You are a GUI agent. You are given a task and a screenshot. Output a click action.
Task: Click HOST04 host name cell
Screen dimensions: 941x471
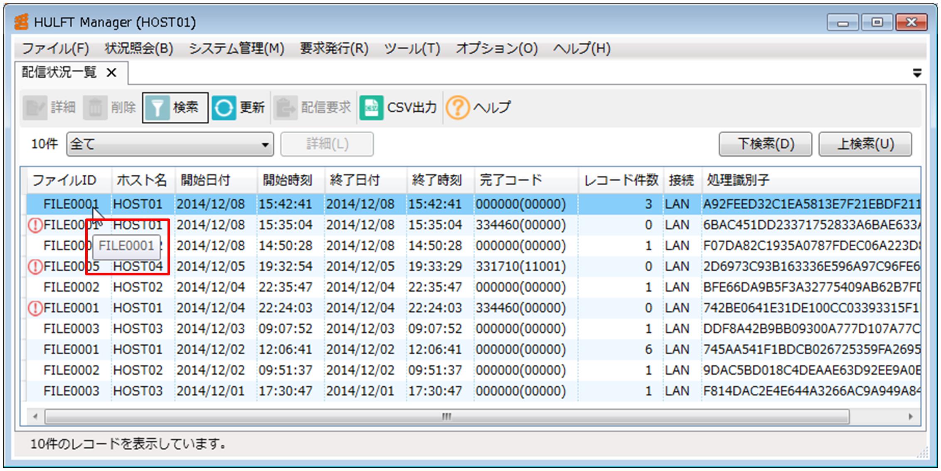(138, 267)
